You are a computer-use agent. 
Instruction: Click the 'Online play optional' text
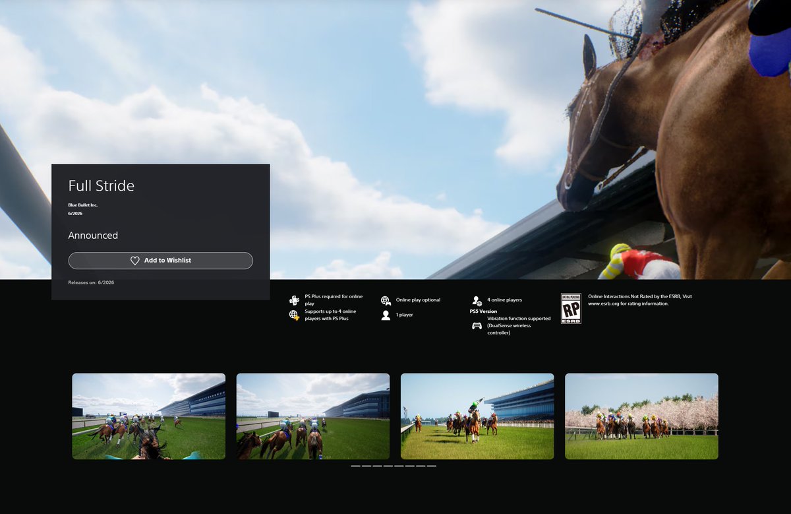pos(418,300)
